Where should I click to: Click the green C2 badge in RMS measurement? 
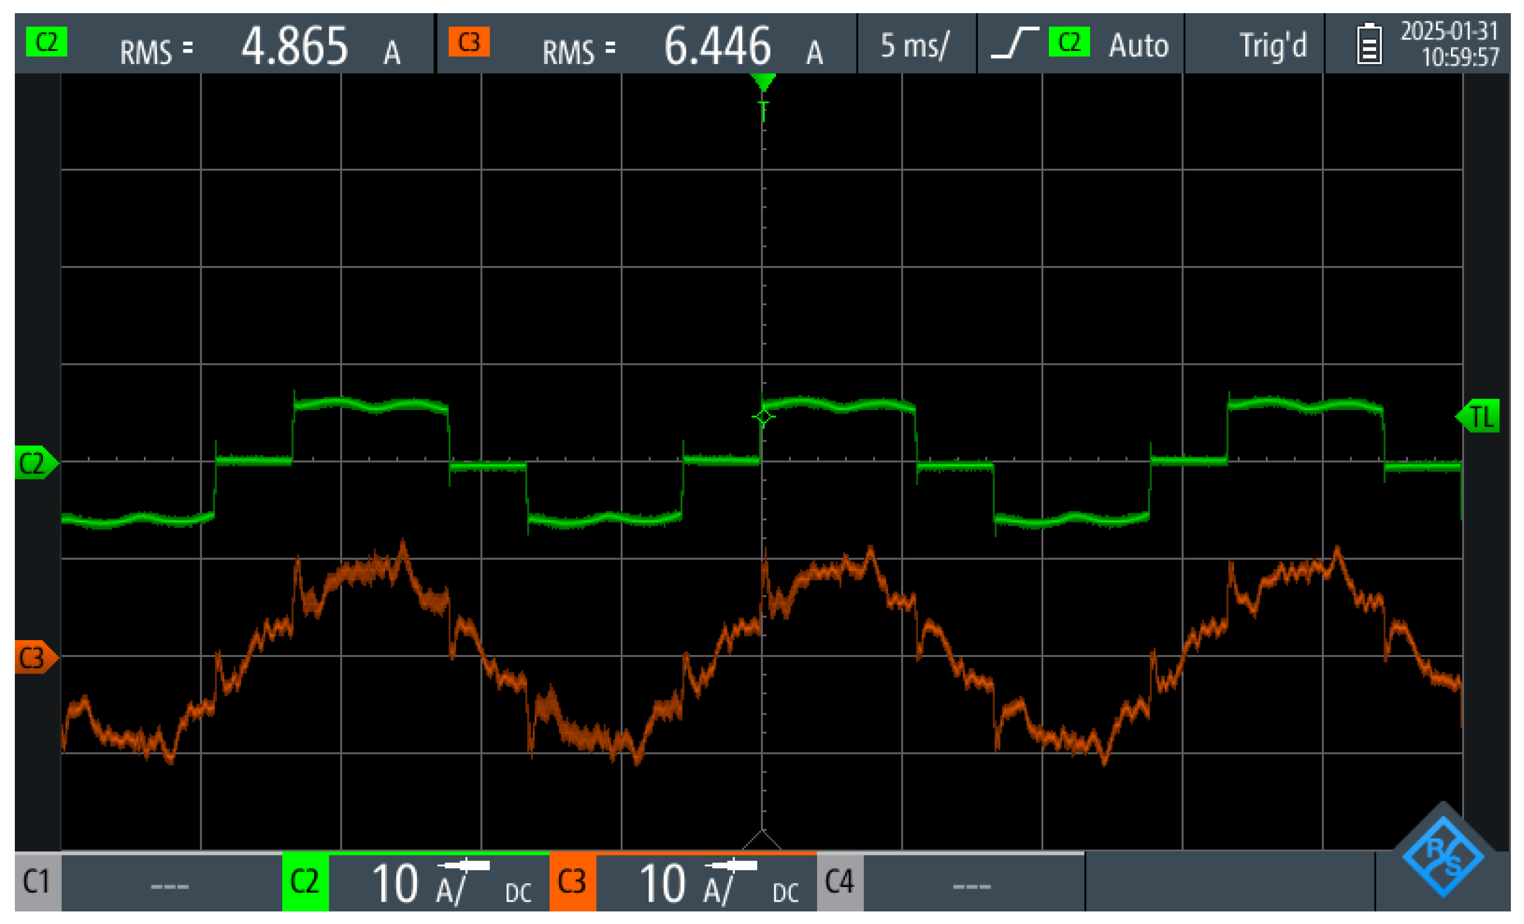point(46,42)
